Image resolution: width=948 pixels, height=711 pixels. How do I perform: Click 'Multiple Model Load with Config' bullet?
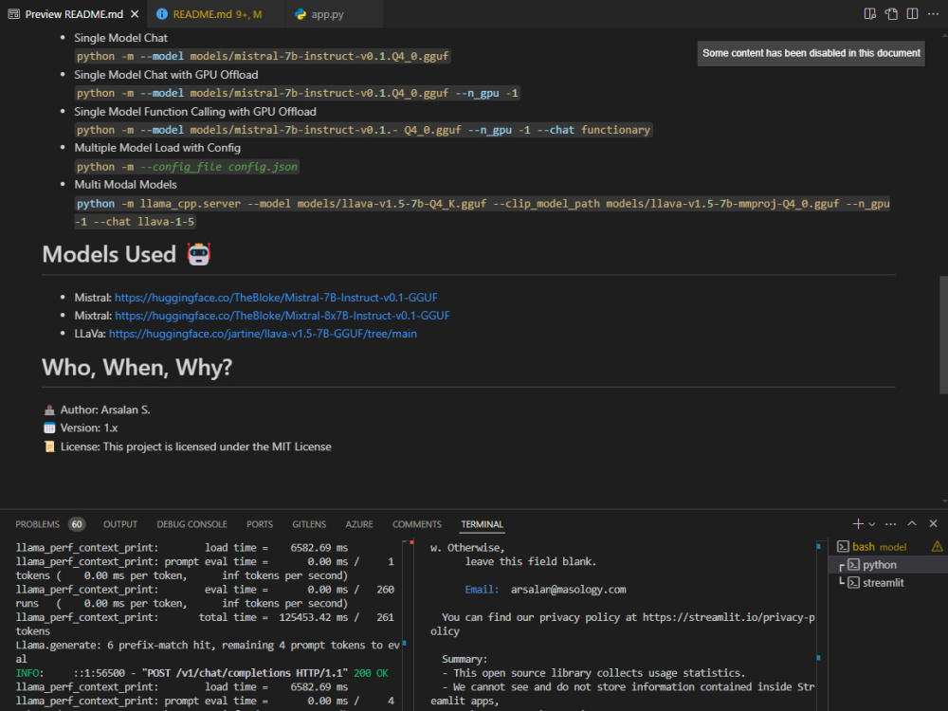(157, 148)
